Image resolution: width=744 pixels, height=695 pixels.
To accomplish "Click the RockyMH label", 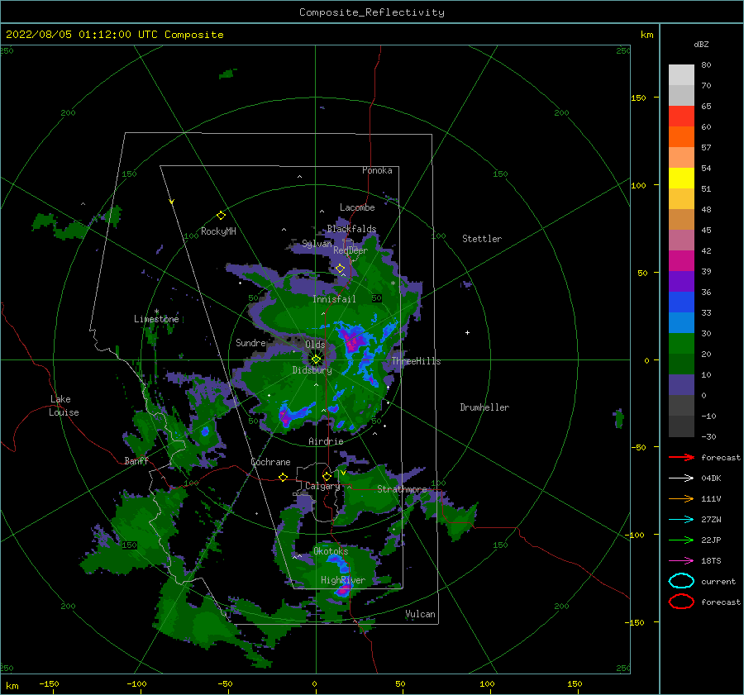I will click(218, 231).
